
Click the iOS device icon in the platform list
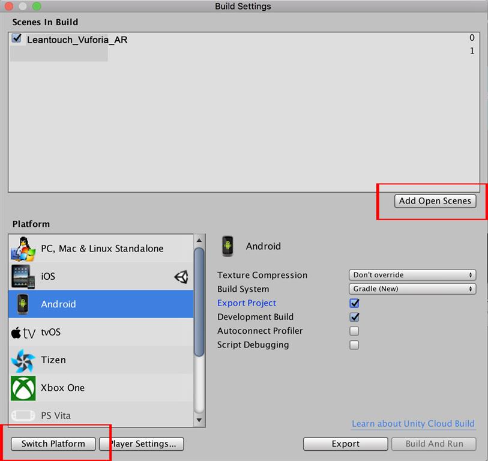[23, 276]
